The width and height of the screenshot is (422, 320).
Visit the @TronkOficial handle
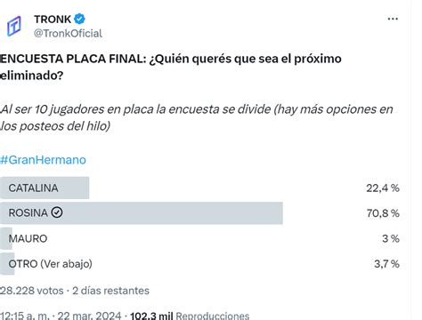click(x=68, y=33)
